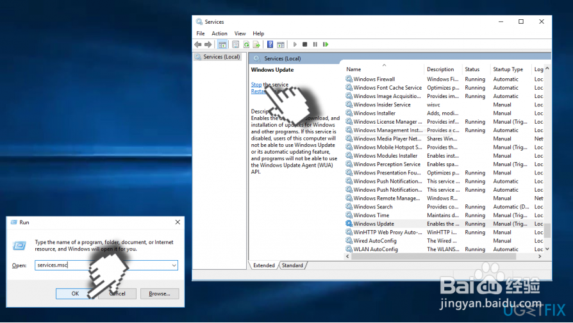Click OK in the Run dialog
573x323 pixels.
pos(75,294)
